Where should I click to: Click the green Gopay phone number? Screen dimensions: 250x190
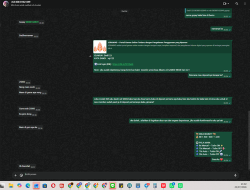[32, 22]
